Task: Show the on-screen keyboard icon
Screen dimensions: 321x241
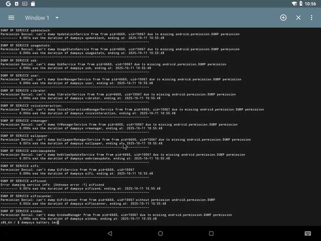Action: (x=308, y=233)
